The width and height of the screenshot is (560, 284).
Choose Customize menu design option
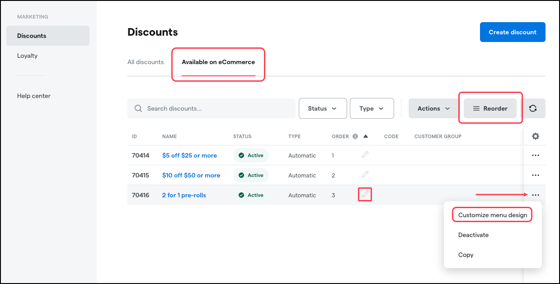click(493, 215)
